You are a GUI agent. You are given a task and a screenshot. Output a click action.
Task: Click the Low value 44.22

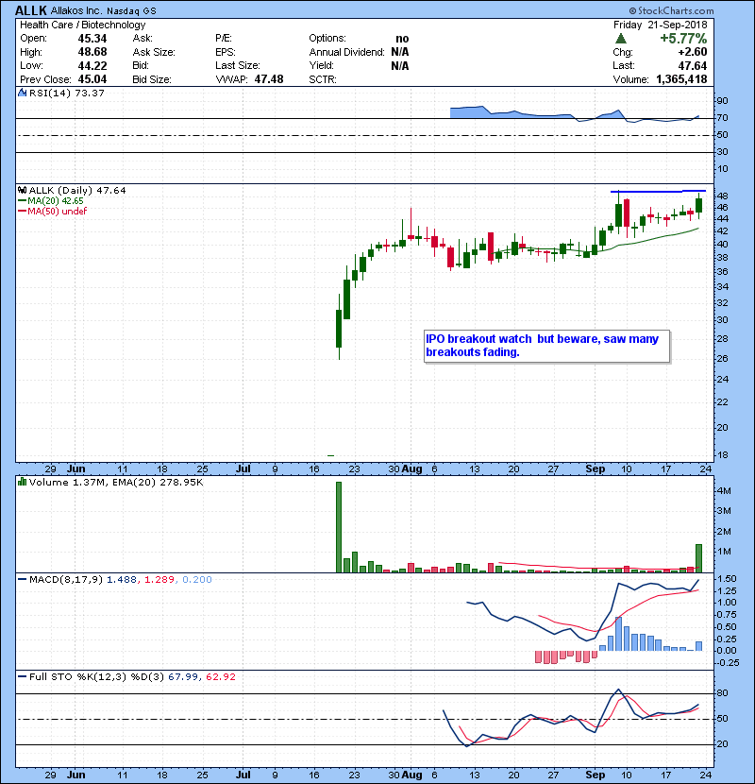(x=92, y=65)
